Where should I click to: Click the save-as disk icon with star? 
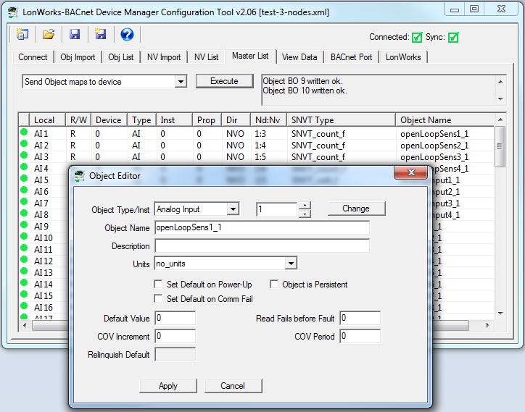101,35
